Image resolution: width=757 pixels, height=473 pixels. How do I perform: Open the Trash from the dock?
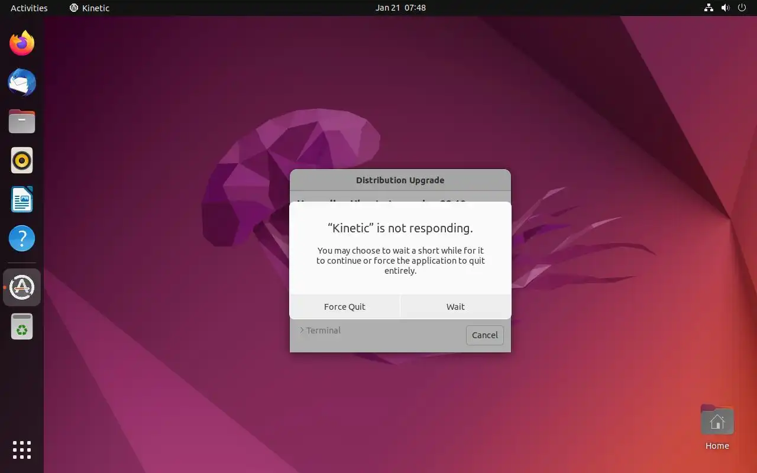22,326
